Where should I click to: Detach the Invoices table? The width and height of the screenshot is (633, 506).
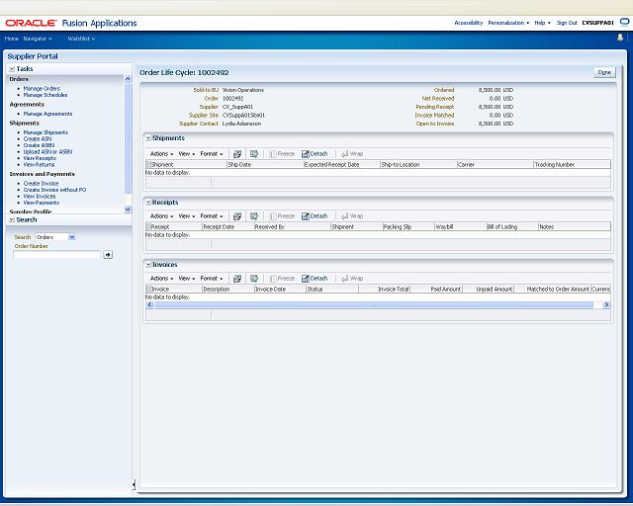tap(315, 279)
